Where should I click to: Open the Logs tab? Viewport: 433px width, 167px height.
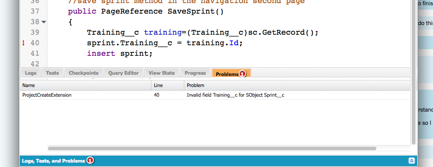click(30, 73)
